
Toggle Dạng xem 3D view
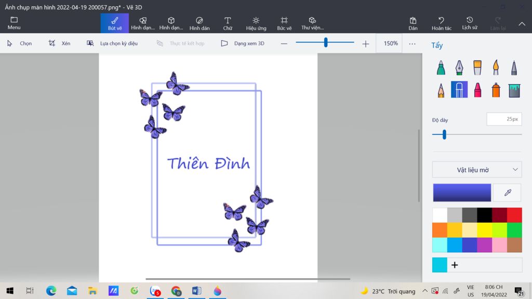243,44
